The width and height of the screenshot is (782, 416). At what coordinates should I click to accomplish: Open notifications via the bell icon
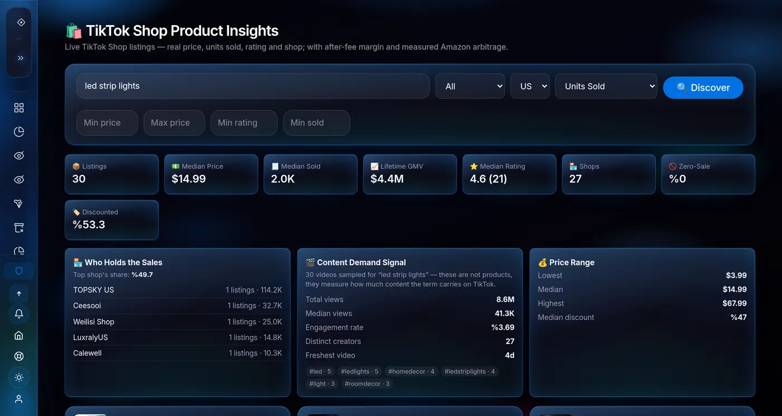19,314
